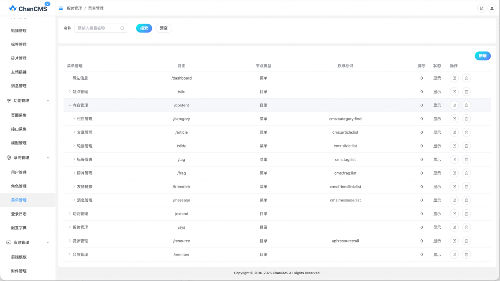The image size is (500, 281).
Task: Collapse the 内容管理 tree row
Action: 70,105
